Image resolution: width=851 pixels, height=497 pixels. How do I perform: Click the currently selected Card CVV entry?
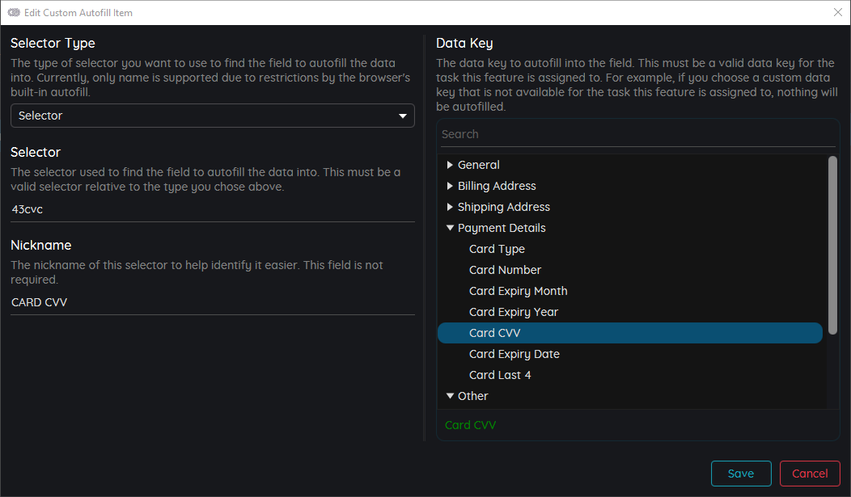494,332
